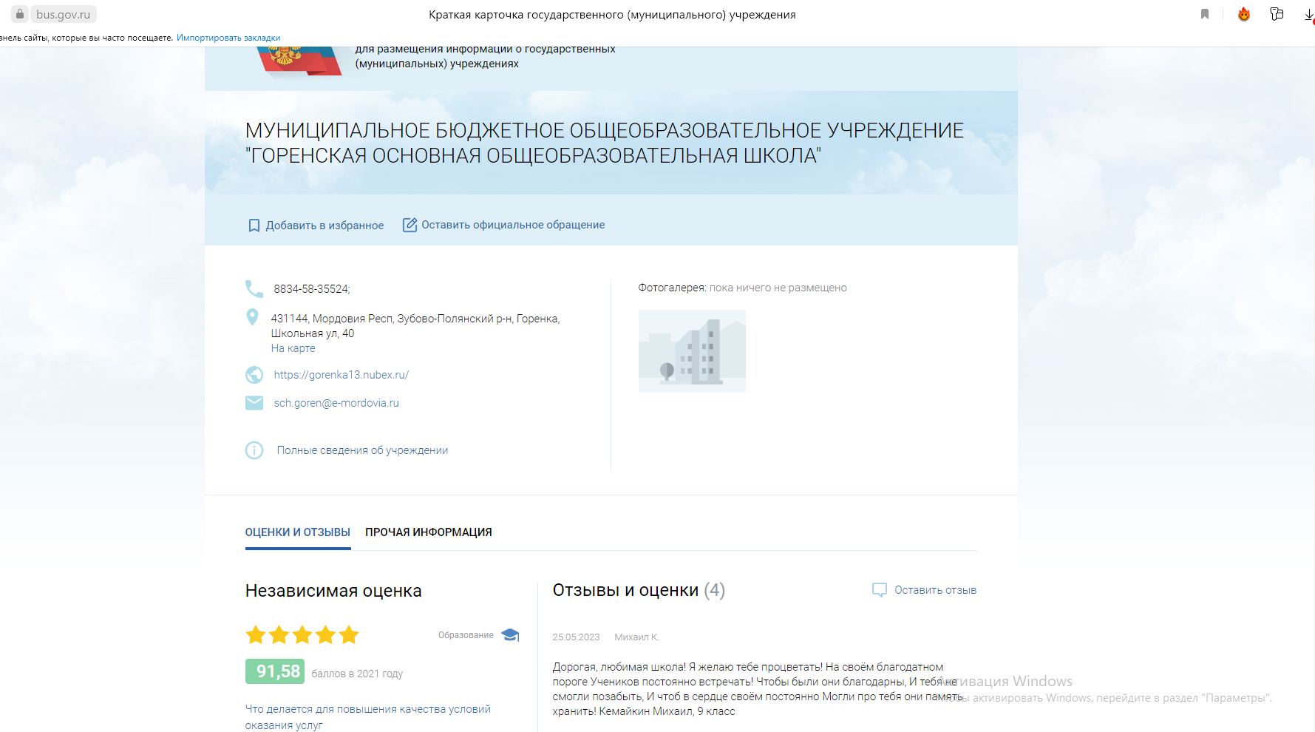Click the lock icon in the address bar
The height and width of the screenshot is (732, 1315).
pyautogui.click(x=20, y=14)
